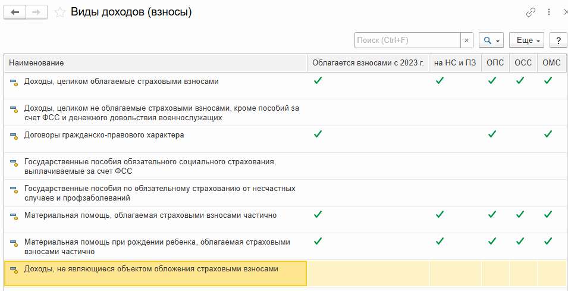Sort by 'ОМС' column header

[x=552, y=62]
